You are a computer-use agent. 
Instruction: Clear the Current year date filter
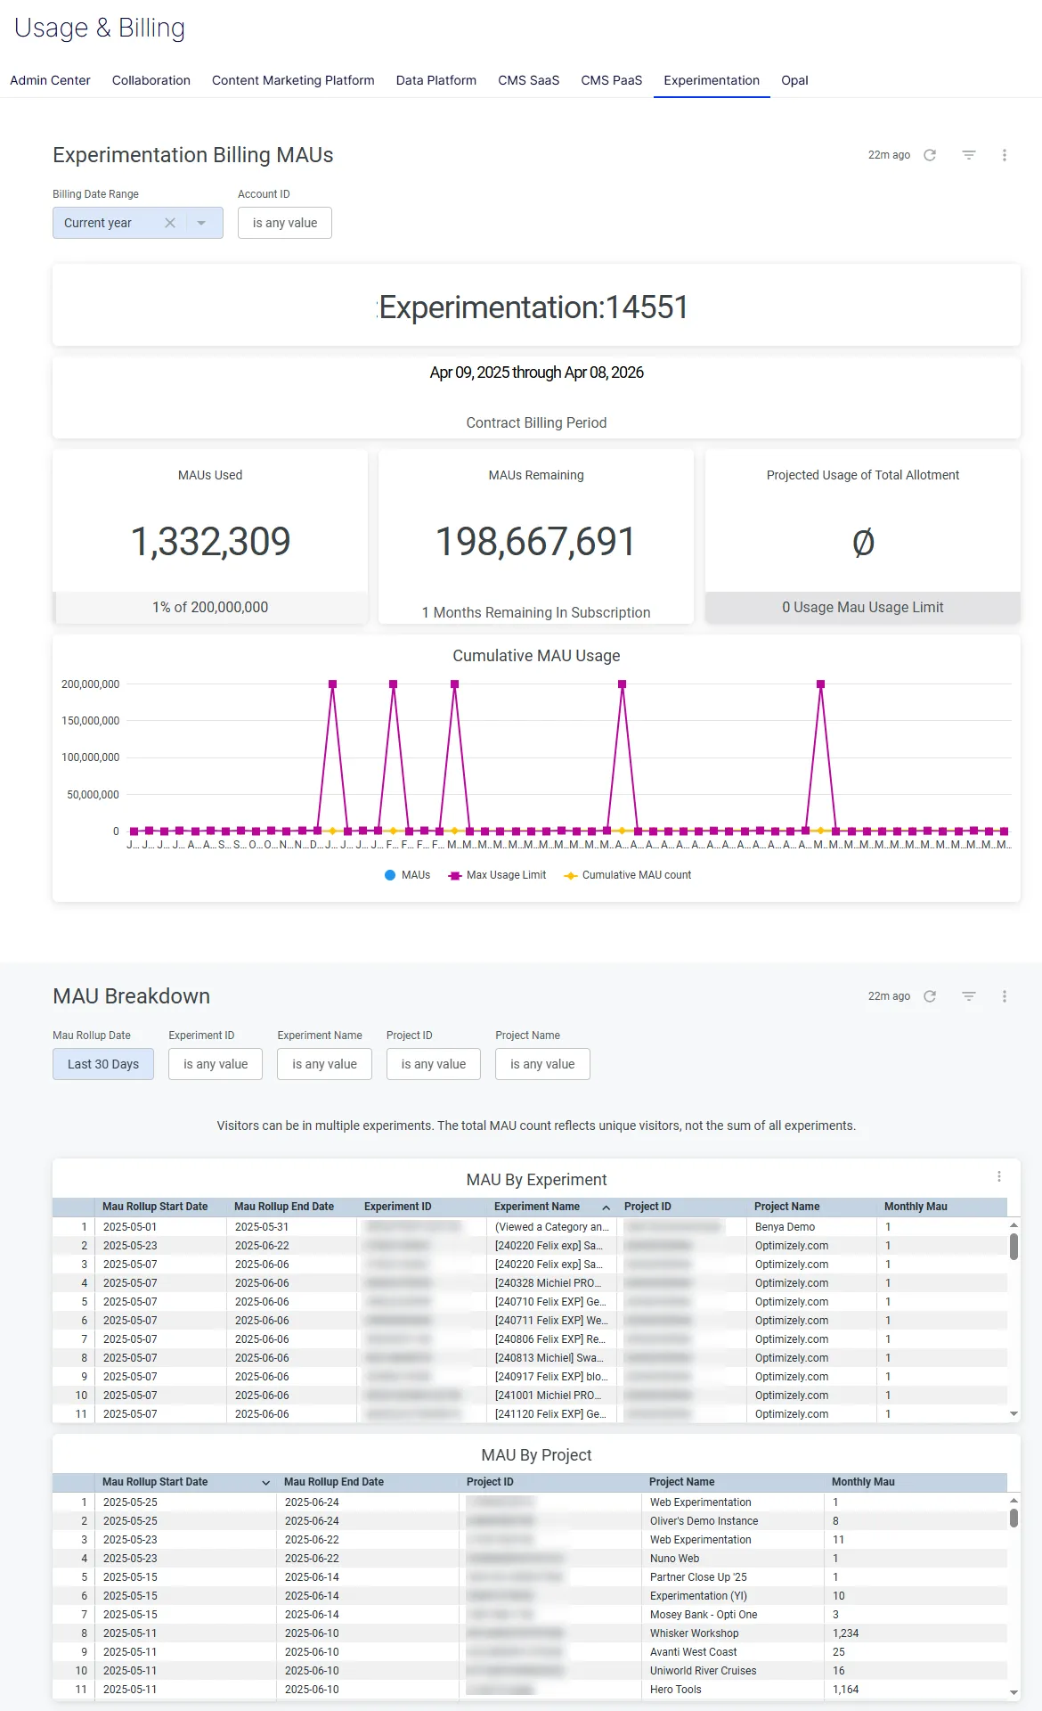click(x=170, y=223)
